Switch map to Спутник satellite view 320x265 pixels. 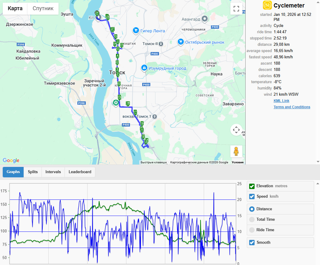43,9
